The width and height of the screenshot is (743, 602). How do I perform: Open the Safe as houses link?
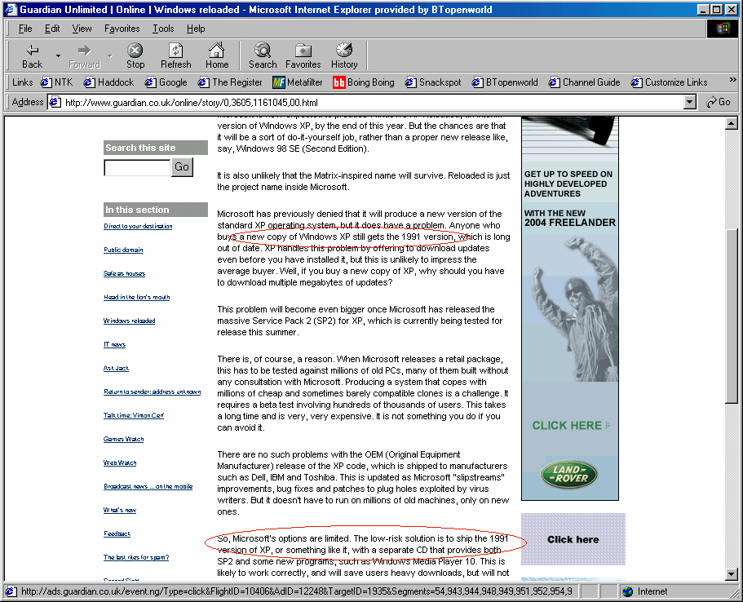[124, 273]
